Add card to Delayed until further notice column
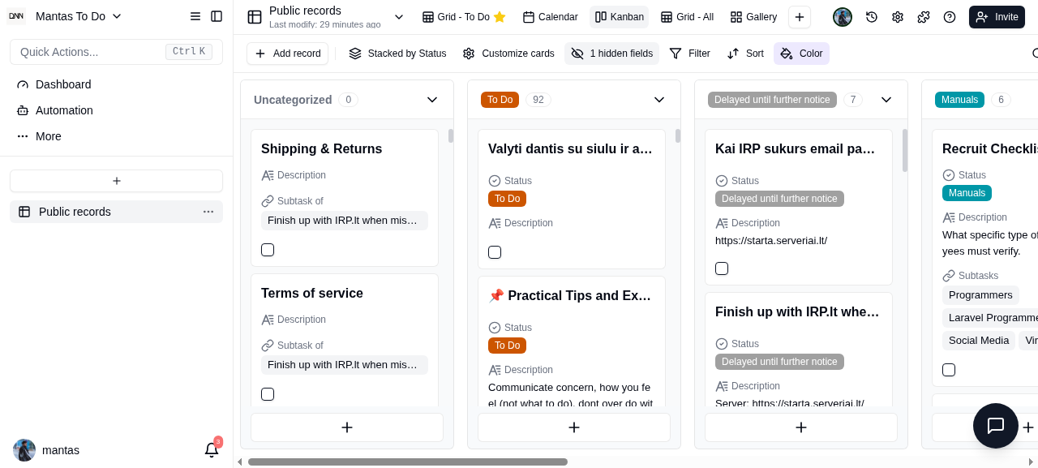Image resolution: width=1038 pixels, height=468 pixels. coord(801,427)
